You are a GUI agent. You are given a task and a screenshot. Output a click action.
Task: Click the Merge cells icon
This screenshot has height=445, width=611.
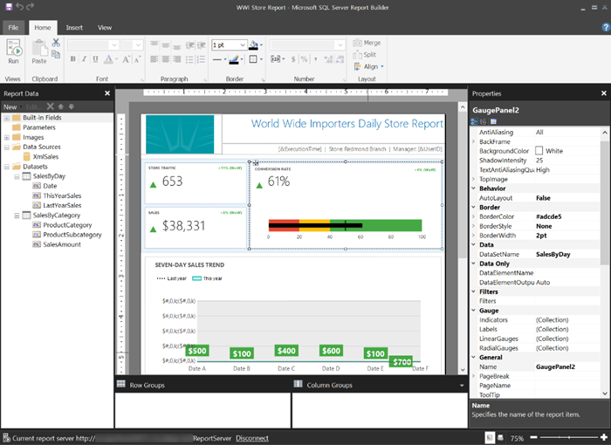point(356,43)
